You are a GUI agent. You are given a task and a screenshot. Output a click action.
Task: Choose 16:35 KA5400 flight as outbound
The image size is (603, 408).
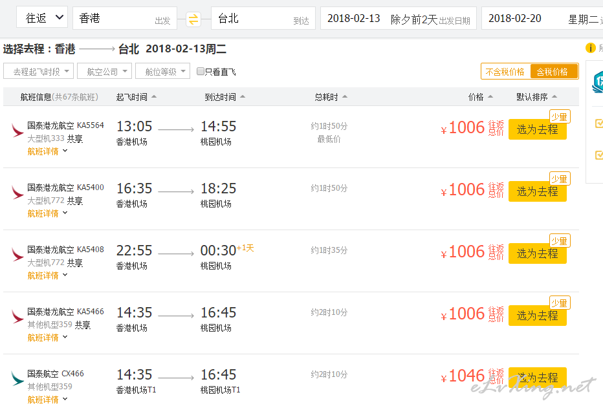click(x=537, y=191)
